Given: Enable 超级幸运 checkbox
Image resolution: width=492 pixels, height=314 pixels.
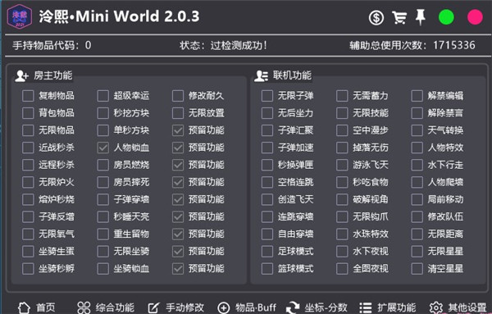Looking at the screenshot, I should pos(103,96).
